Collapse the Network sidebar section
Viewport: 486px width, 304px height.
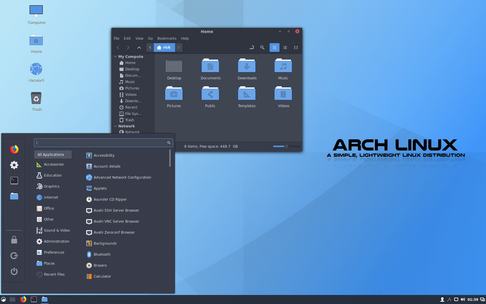coord(115,126)
